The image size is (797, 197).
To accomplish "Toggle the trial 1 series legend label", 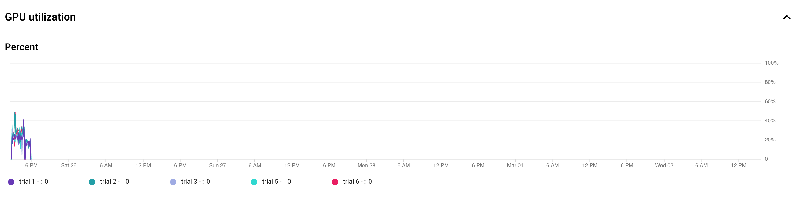I will click(x=33, y=182).
